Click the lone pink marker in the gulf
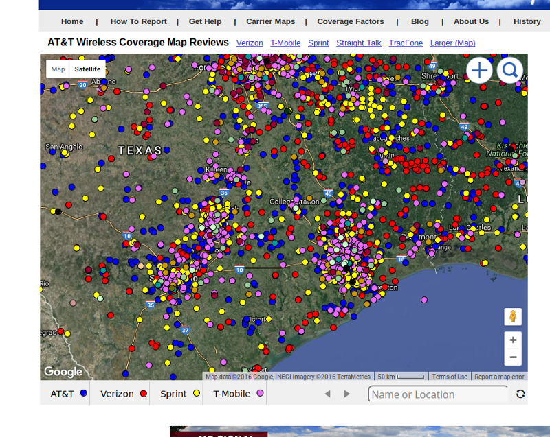 coord(424,300)
